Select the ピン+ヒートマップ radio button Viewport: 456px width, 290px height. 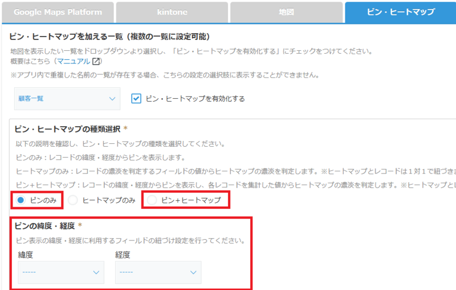[x=152, y=200]
